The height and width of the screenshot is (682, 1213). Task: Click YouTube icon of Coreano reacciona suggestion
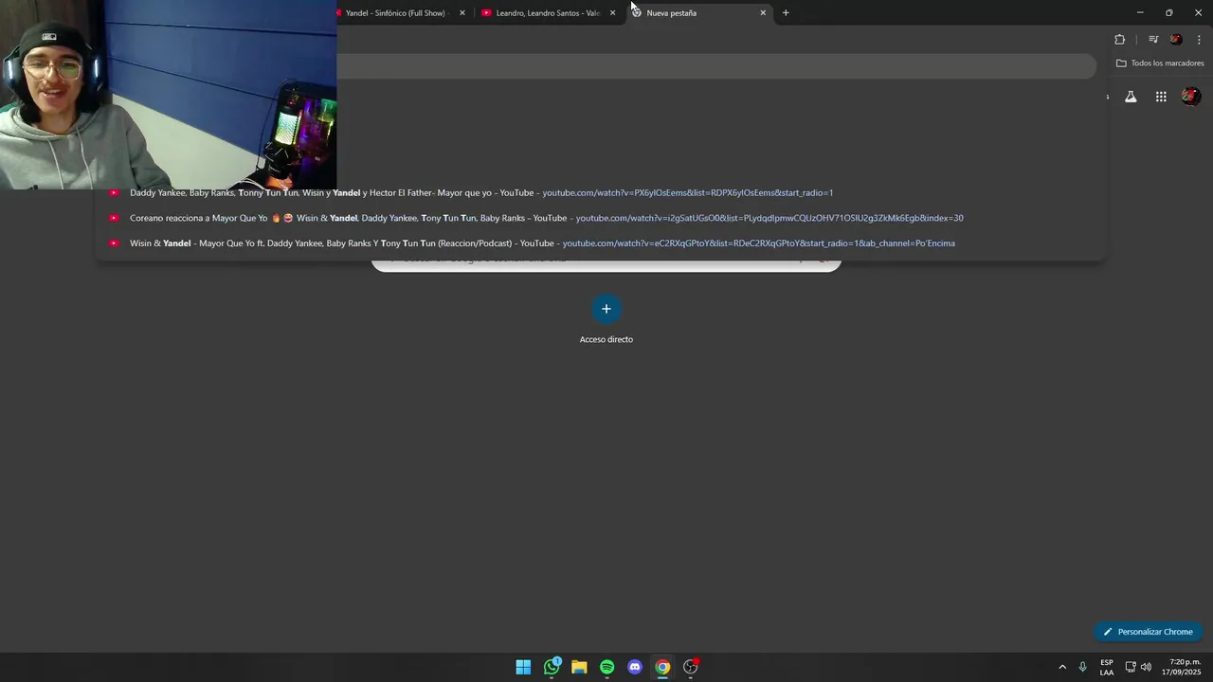pyautogui.click(x=114, y=218)
